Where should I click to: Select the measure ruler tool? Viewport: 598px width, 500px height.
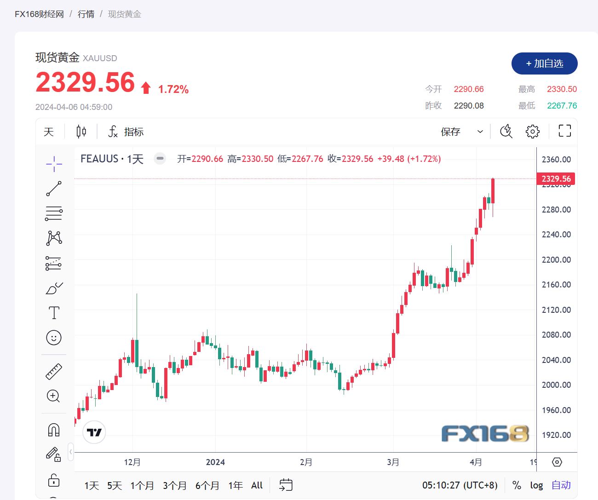tap(54, 371)
